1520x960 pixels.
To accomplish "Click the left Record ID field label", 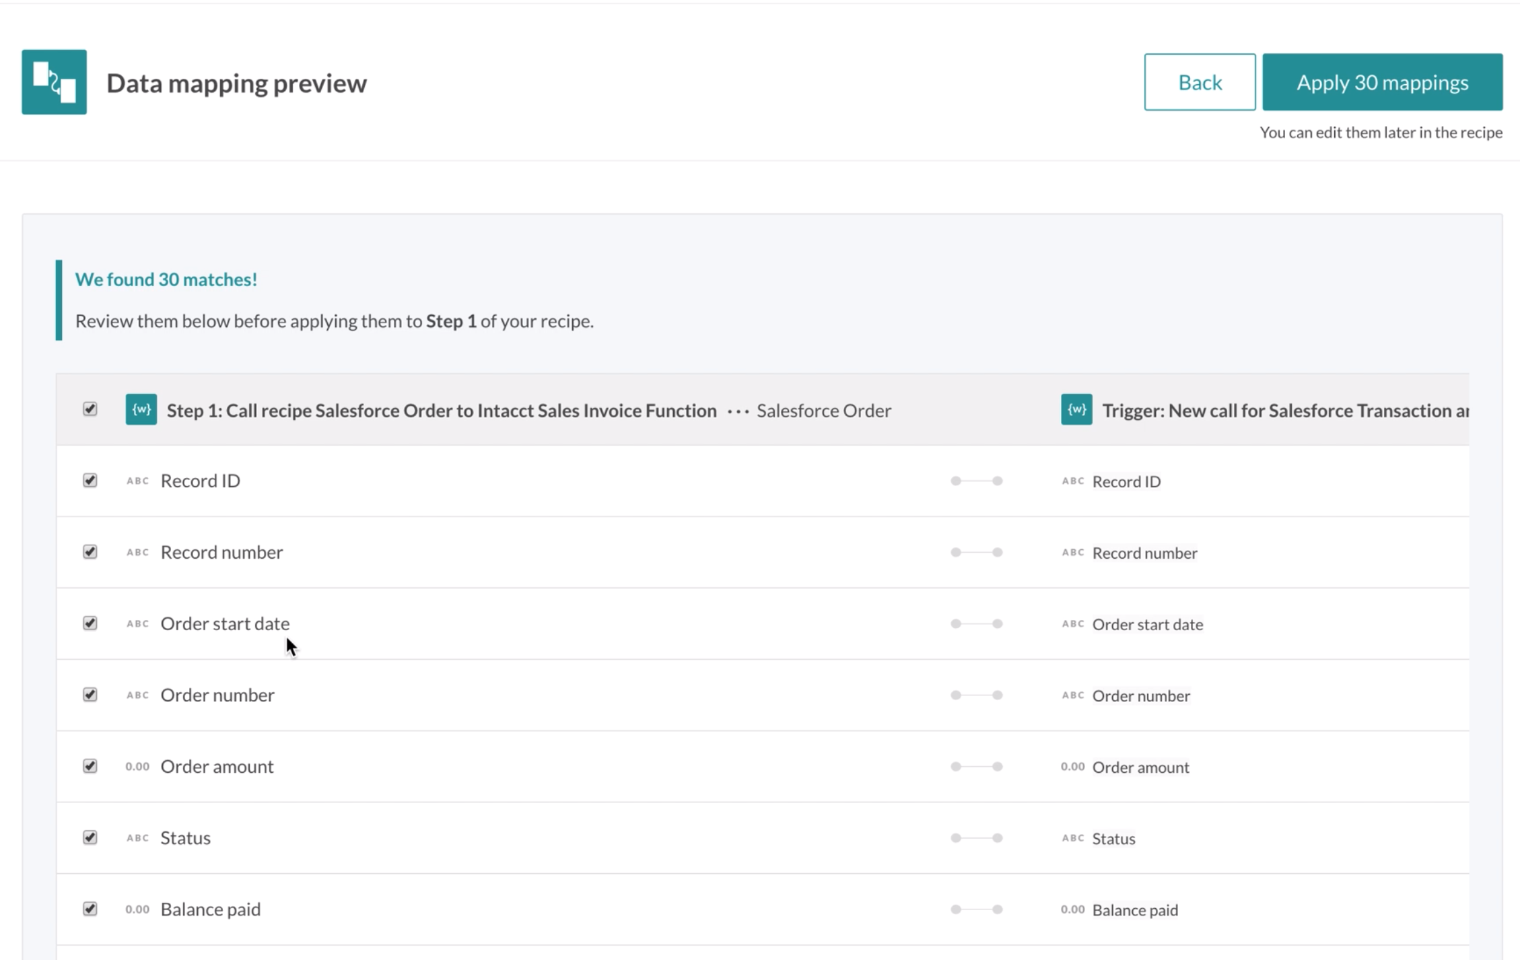I will pos(200,481).
